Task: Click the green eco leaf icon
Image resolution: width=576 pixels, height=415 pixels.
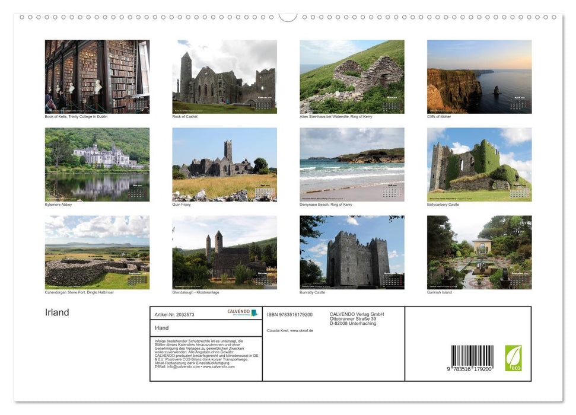Action: [514, 357]
